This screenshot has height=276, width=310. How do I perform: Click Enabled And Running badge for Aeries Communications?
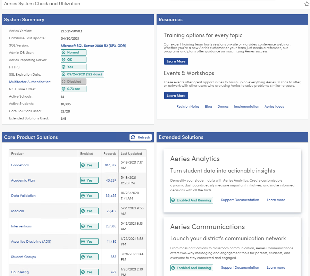pyautogui.click(x=191, y=268)
